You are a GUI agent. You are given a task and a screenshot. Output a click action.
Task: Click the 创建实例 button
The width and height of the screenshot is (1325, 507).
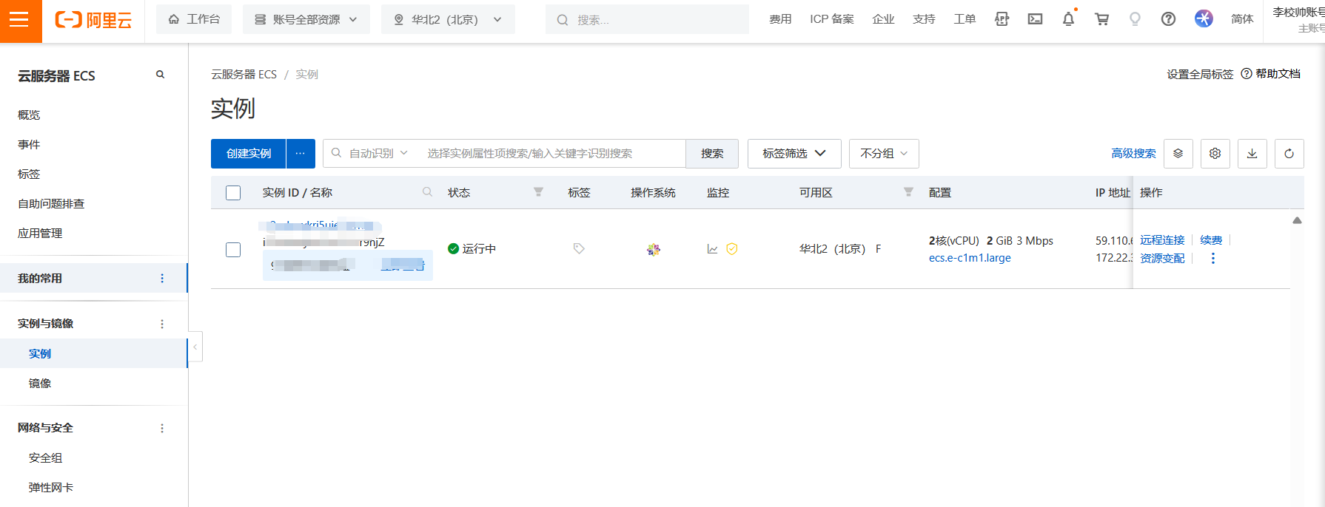click(249, 154)
